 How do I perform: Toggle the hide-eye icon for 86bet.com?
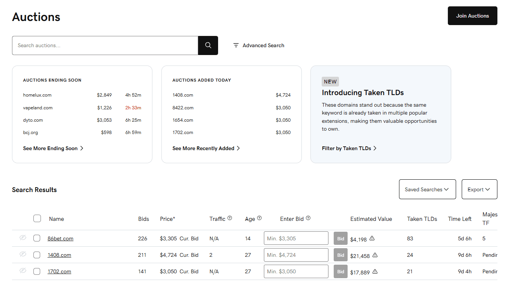(x=23, y=238)
